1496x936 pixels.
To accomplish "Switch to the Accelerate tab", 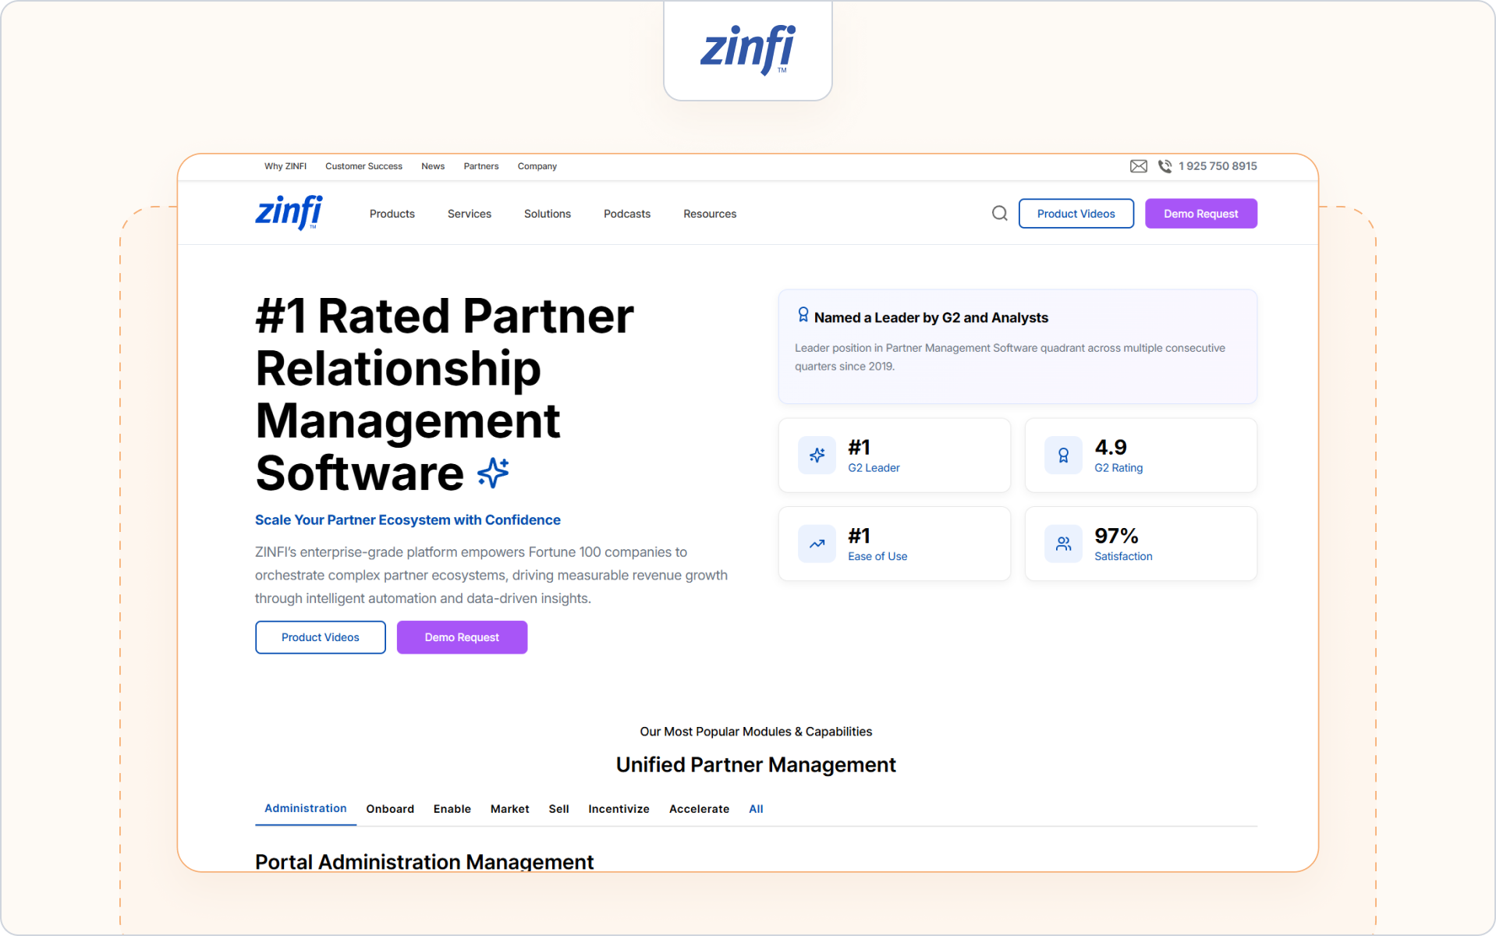I will 700,809.
